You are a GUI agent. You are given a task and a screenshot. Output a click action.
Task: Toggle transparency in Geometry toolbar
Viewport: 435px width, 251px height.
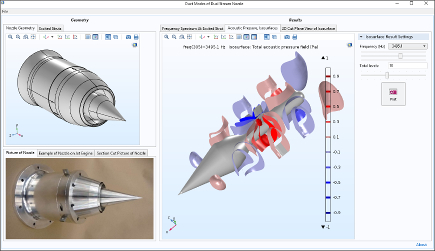(115, 37)
